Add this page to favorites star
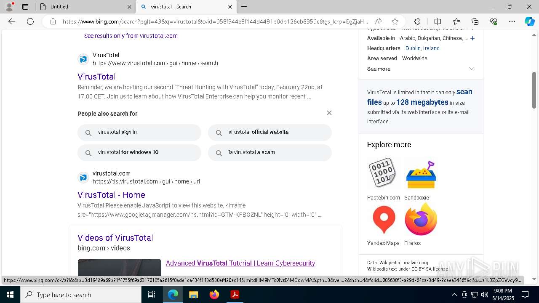 click(x=395, y=21)
